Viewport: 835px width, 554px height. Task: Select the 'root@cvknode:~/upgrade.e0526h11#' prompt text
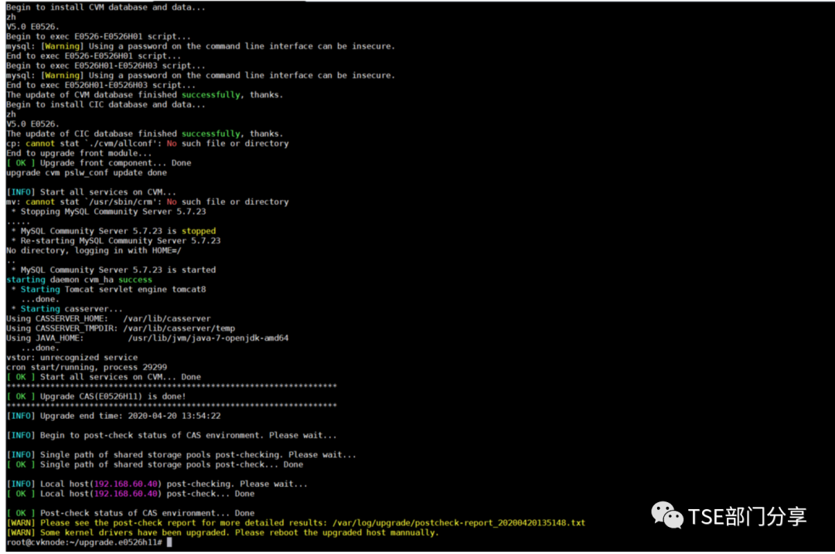pos(84,542)
